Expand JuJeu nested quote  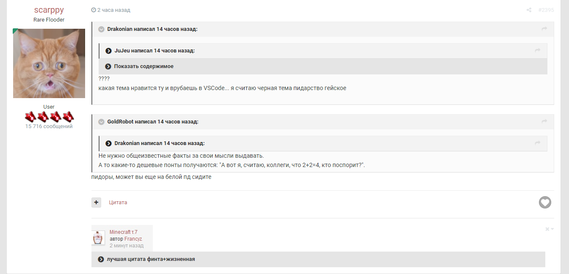click(109, 51)
